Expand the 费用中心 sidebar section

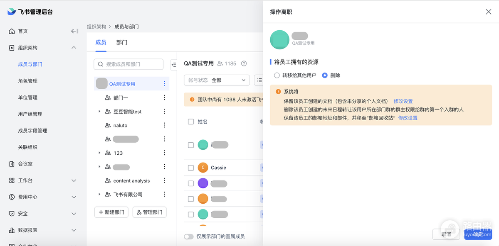[74, 197]
